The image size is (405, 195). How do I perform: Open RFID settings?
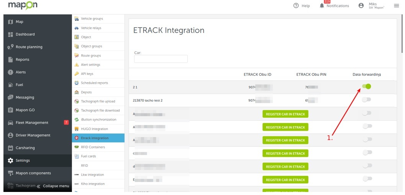(98, 166)
